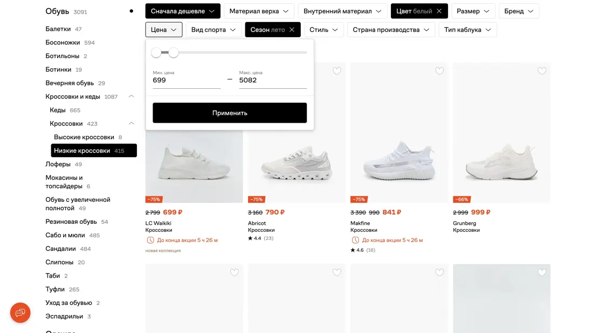Open the Бренд filter dropdown
The width and height of the screenshot is (593, 333).
click(519, 11)
